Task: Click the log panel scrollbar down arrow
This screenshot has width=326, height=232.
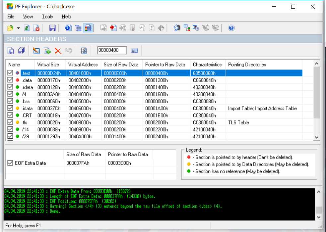Action: pos(318,217)
